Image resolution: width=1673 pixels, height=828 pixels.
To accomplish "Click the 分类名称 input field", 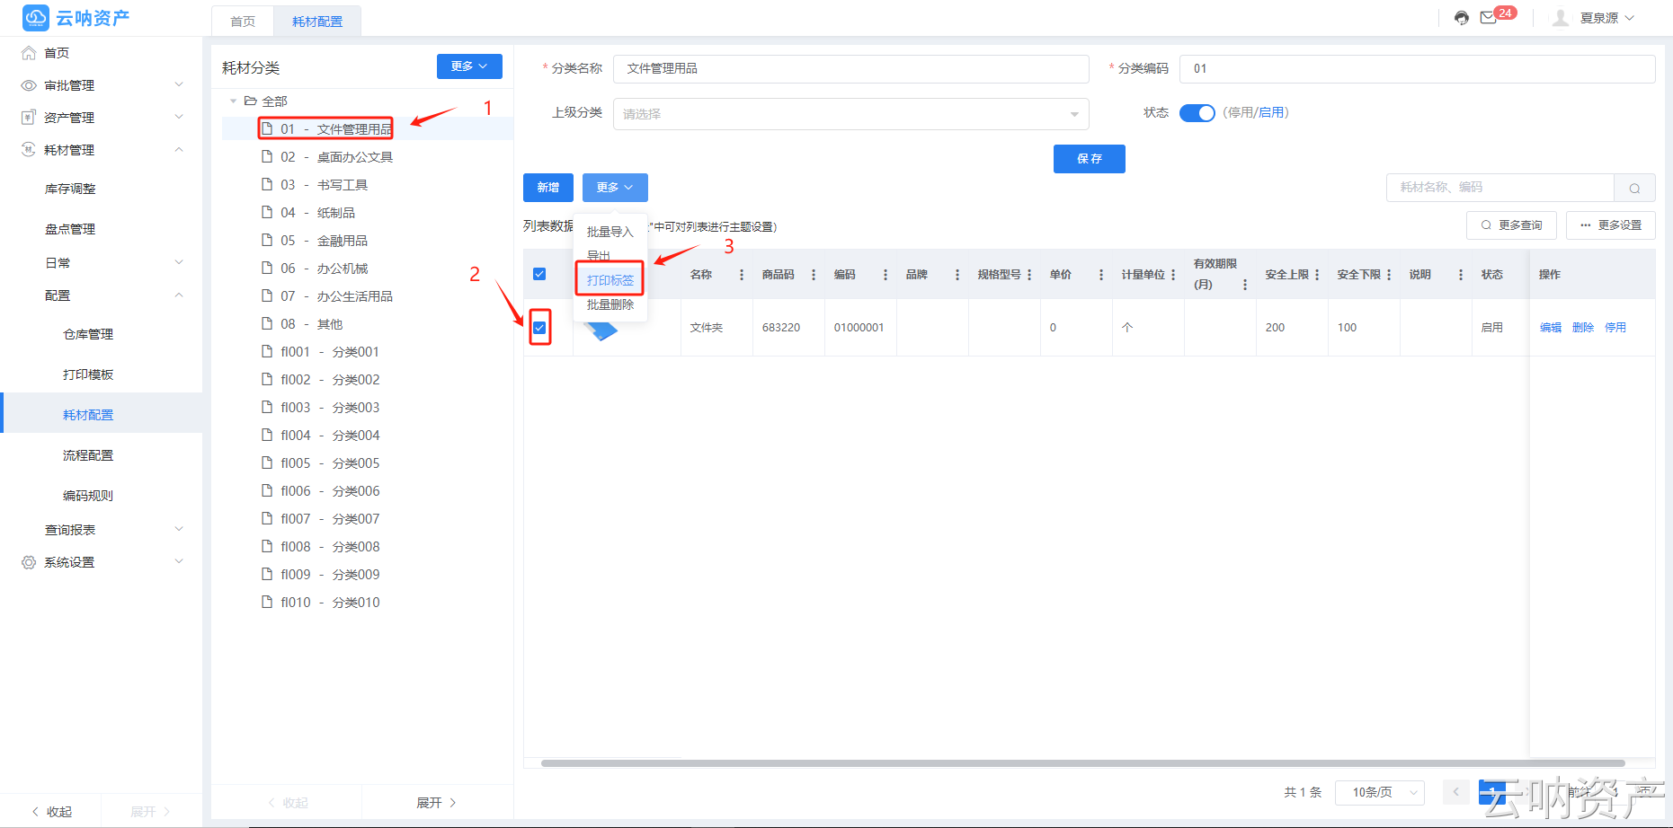I will 851,69.
